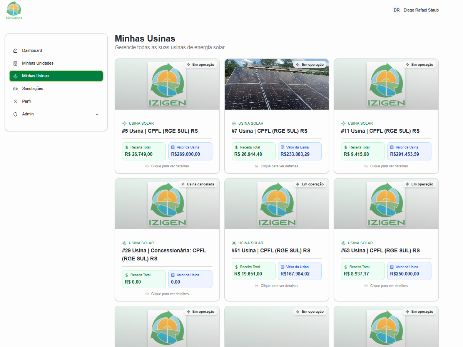The width and height of the screenshot is (463, 347).
Task: Select the Minhas Usinas menu item
Action: click(56, 76)
